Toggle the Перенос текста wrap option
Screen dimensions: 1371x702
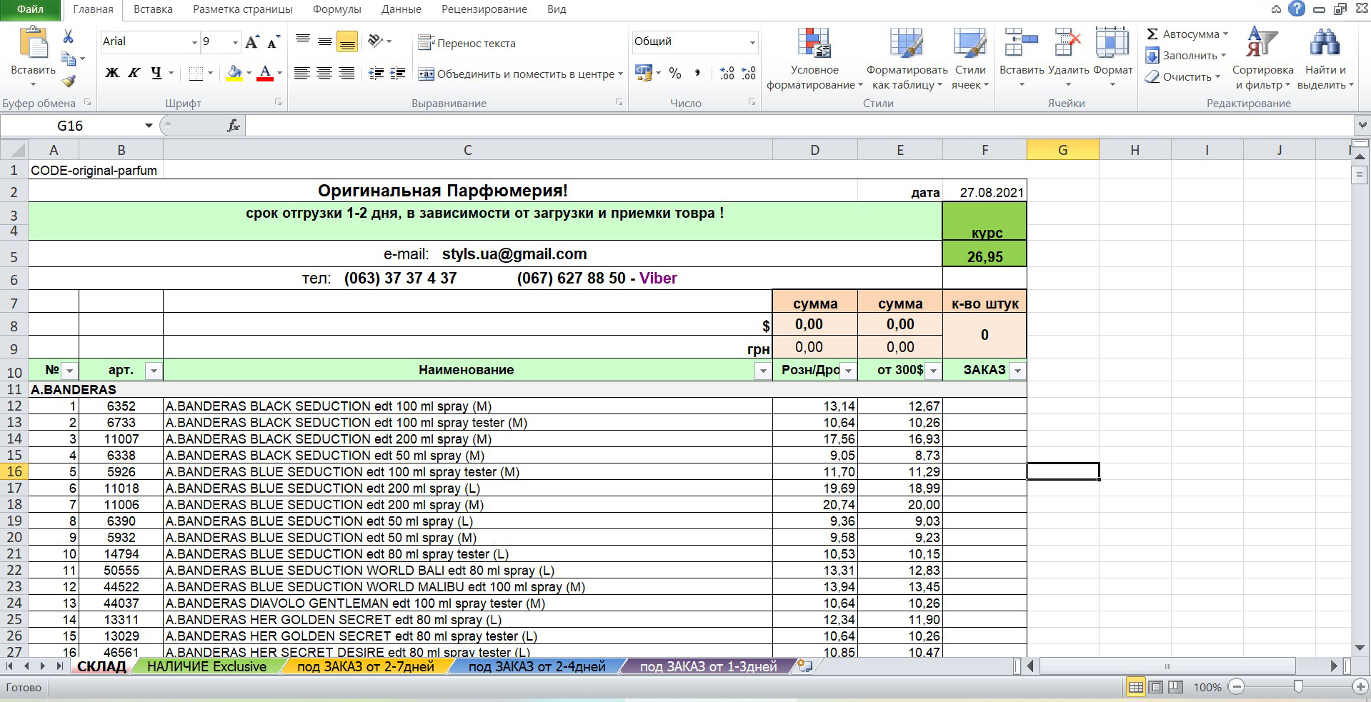click(x=467, y=43)
